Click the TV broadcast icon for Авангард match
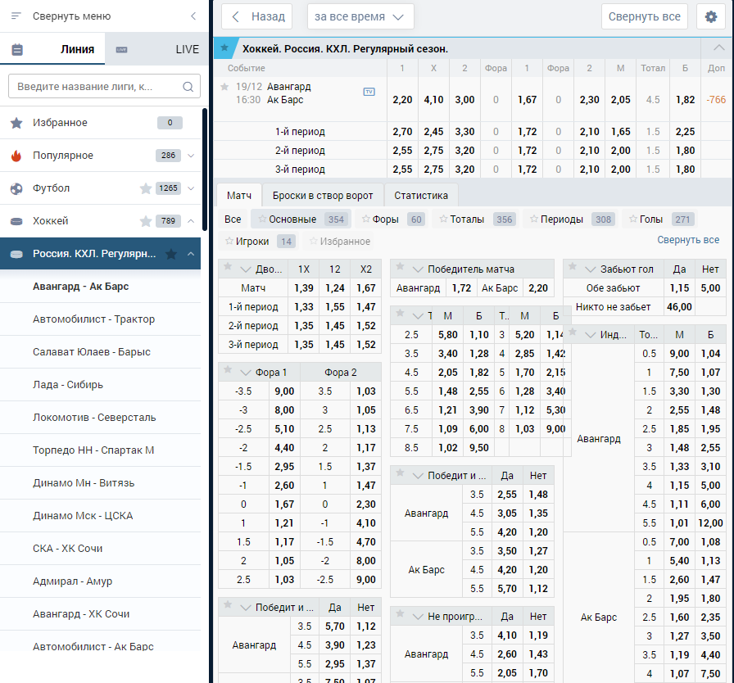Image resolution: width=734 pixels, height=683 pixels. point(369,92)
